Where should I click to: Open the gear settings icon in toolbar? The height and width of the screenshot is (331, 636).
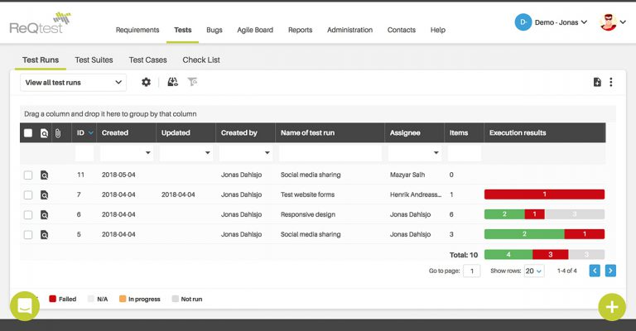click(x=146, y=82)
